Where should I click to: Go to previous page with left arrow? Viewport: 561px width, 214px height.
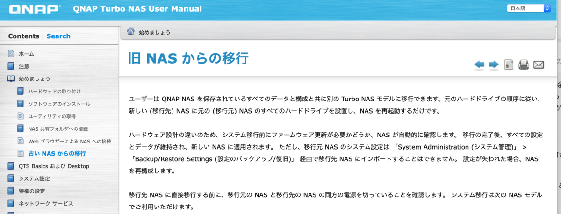coord(479,64)
